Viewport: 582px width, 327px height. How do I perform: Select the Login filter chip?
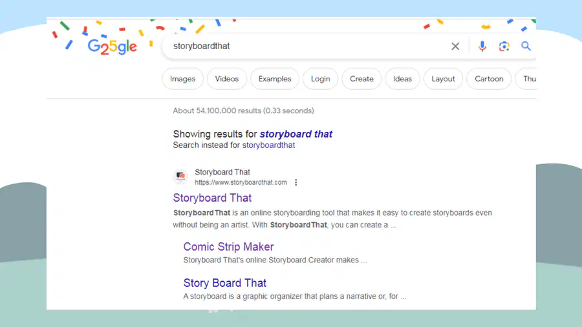pyautogui.click(x=320, y=79)
